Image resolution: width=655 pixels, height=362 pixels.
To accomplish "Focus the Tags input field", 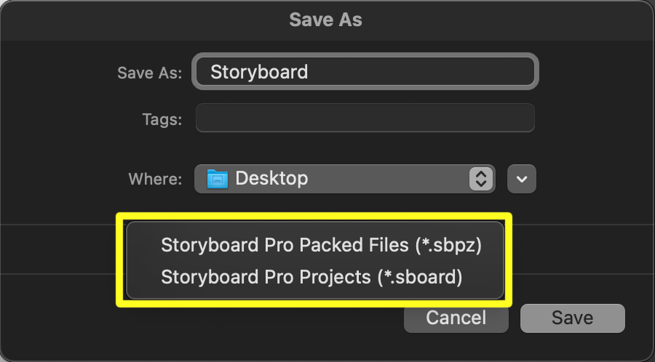I will coord(365,118).
